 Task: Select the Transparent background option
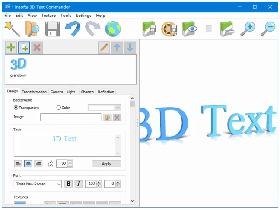point(16,108)
